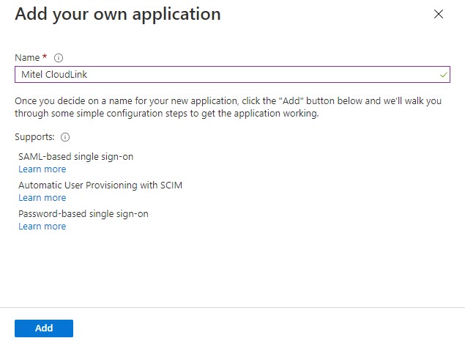
Task: Close the Add your own application panel
Action: (439, 14)
